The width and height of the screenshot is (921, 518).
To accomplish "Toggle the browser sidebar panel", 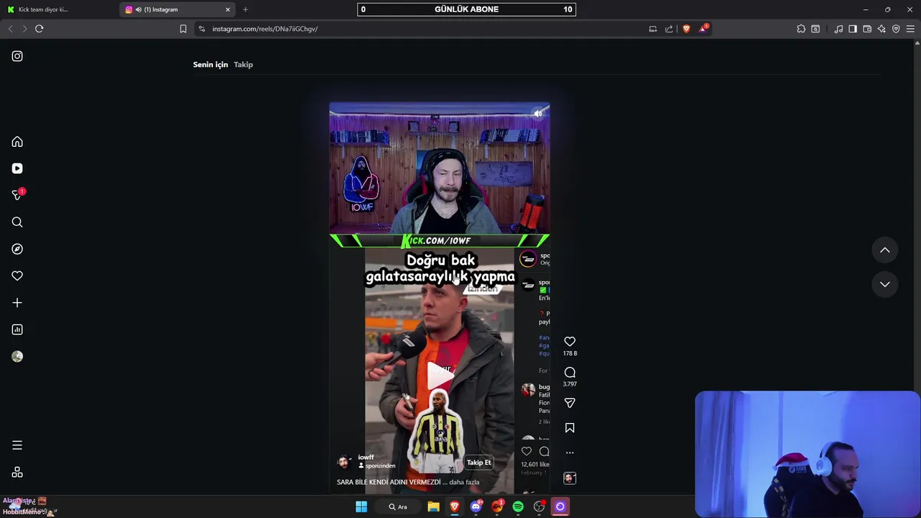I will (853, 29).
